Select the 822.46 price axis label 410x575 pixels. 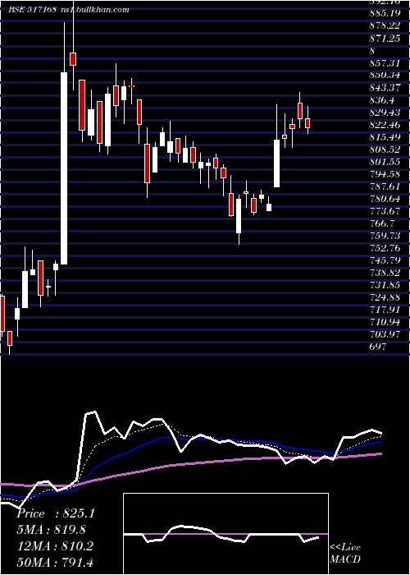pyautogui.click(x=385, y=125)
